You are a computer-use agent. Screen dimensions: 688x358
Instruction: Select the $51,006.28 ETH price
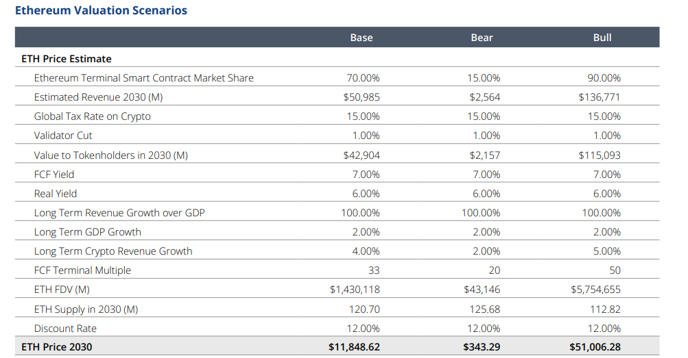[595, 347]
